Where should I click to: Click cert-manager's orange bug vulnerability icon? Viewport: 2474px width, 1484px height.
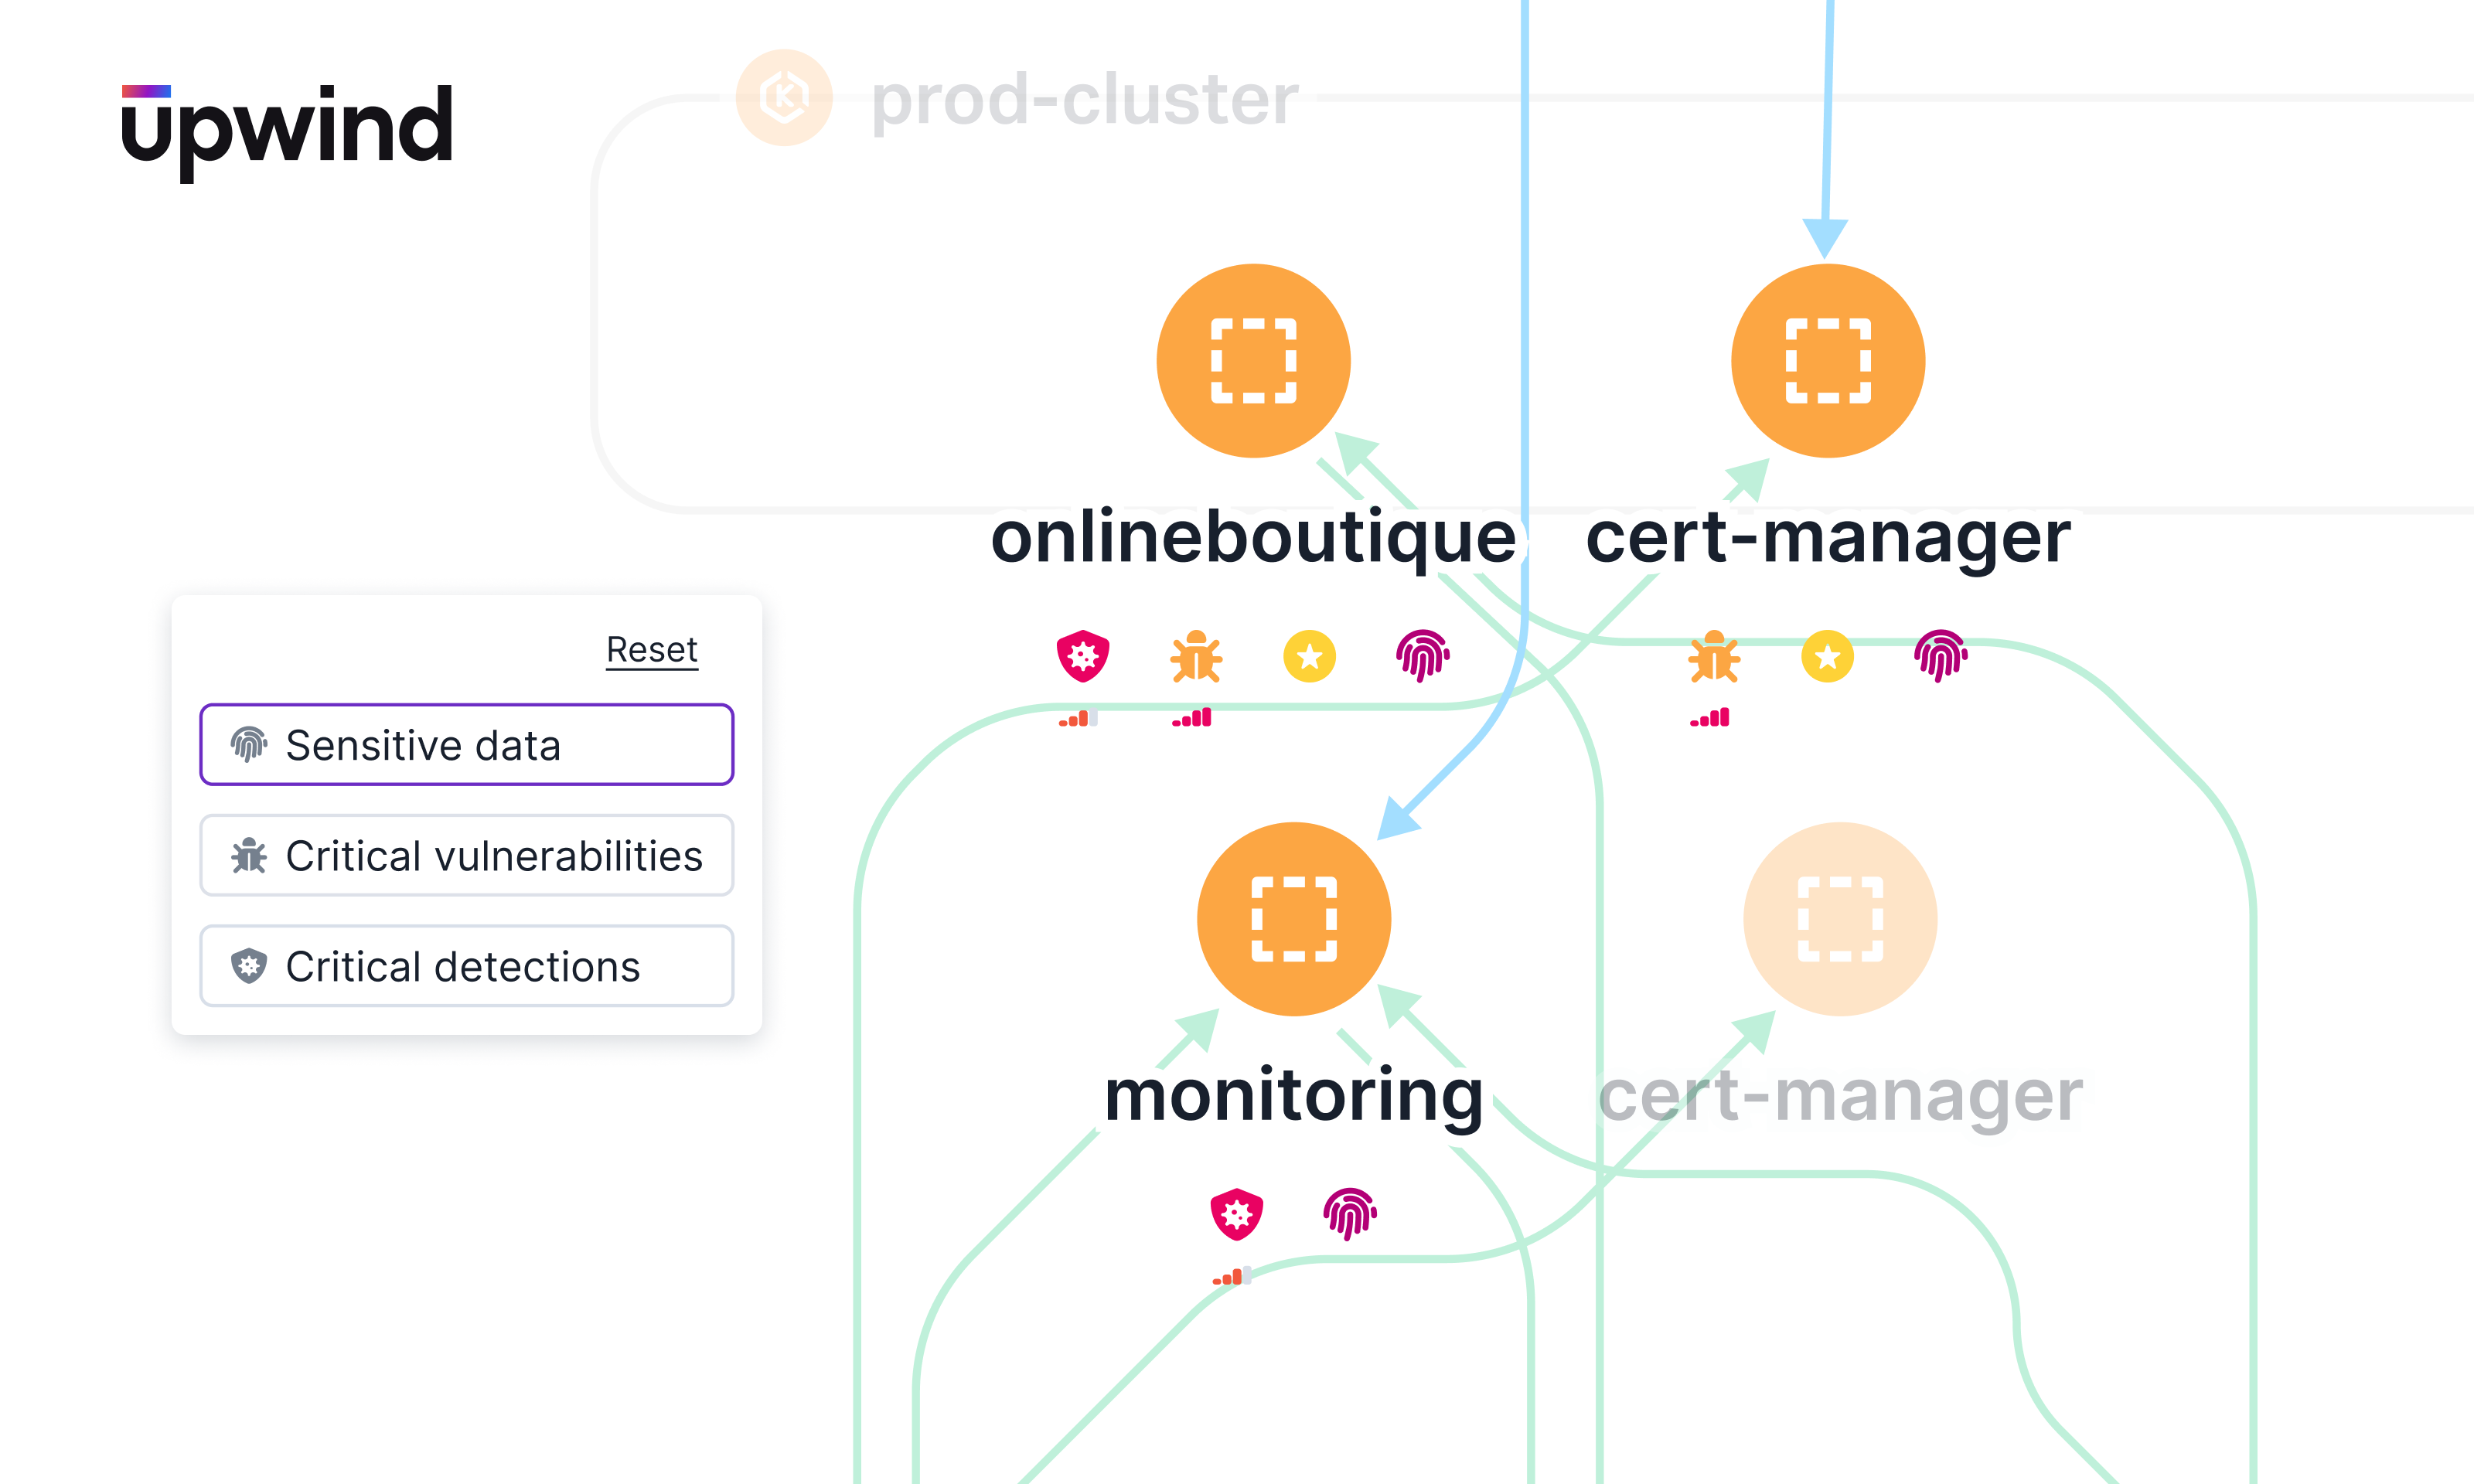coord(1714,657)
